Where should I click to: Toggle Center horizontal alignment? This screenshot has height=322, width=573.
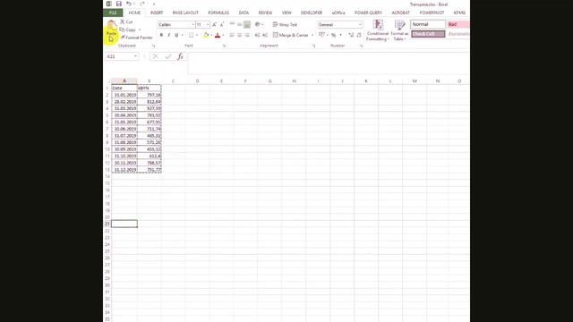(239, 35)
